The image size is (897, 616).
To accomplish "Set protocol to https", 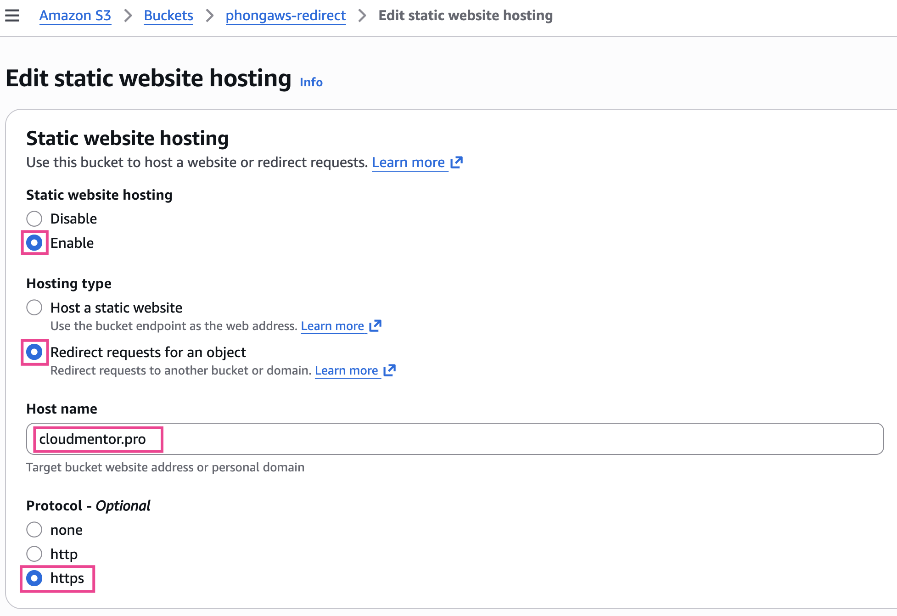I will point(34,578).
